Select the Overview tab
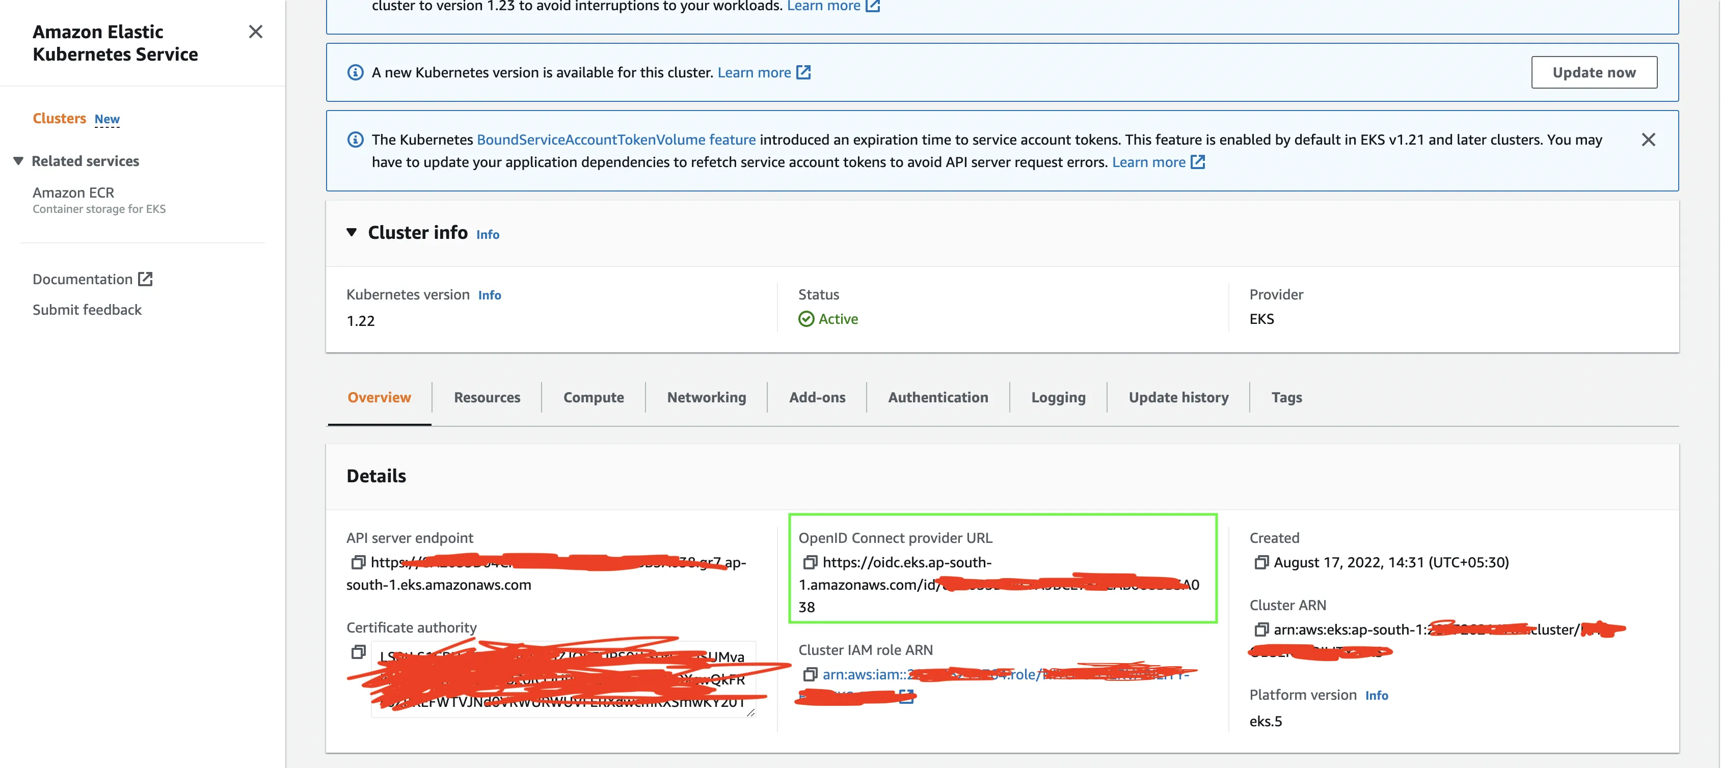The image size is (1721, 768). pyautogui.click(x=379, y=397)
